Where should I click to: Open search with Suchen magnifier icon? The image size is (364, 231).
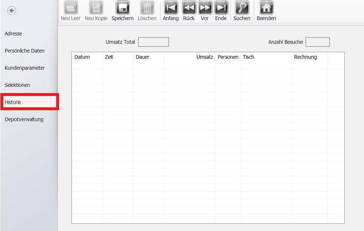pyautogui.click(x=242, y=8)
